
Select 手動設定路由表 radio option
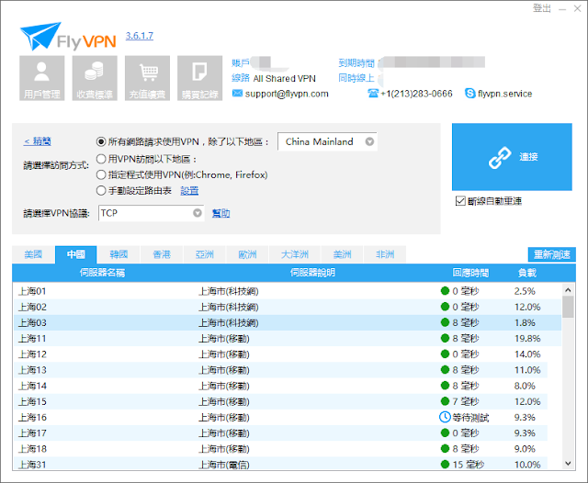(x=101, y=190)
